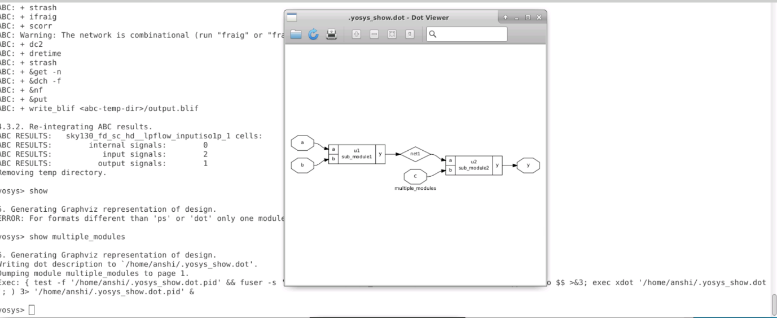Viewport: 777px width, 318px height.
Task: Shade the Dot Viewer window with up-arrow button
Action: click(506, 18)
